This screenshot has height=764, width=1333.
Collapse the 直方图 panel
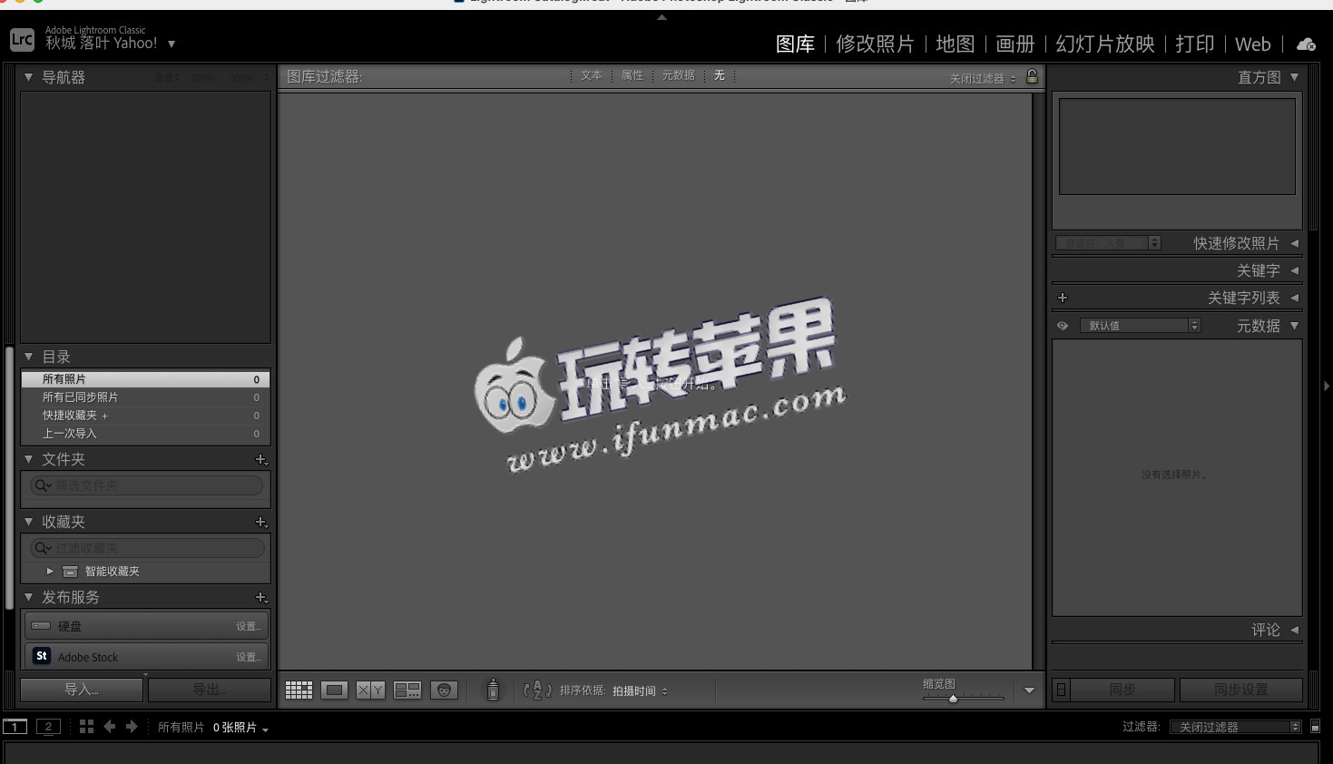click(1294, 77)
